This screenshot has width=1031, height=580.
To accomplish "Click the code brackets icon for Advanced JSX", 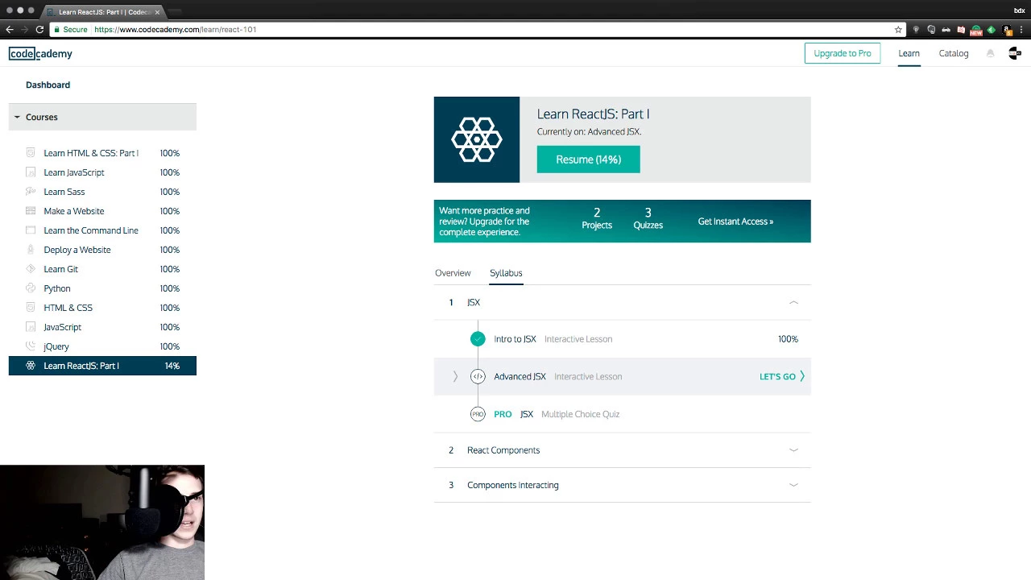I will pos(478,376).
